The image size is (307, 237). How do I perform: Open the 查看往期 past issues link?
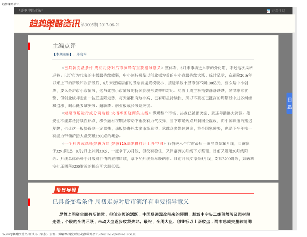click(x=278, y=11)
